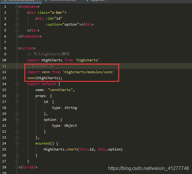Click the :option="option" binding

click(x=62, y=24)
